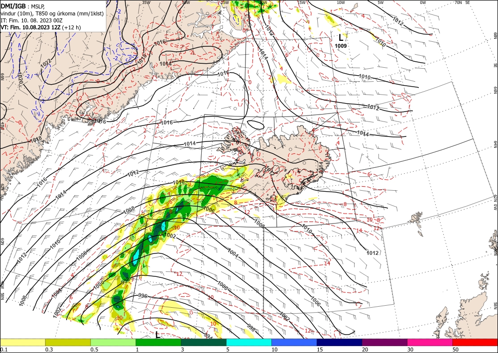Screen dimensions: 498x353
Task: Click the '15' legend value
Action: 320,350
